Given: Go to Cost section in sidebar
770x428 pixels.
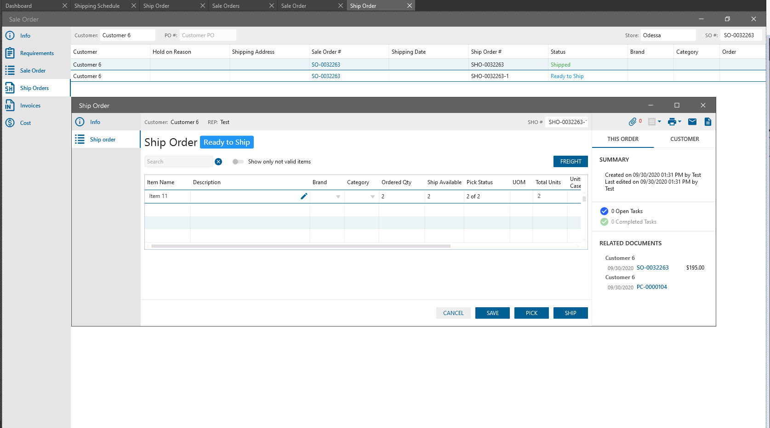Looking at the screenshot, I should click(25, 123).
